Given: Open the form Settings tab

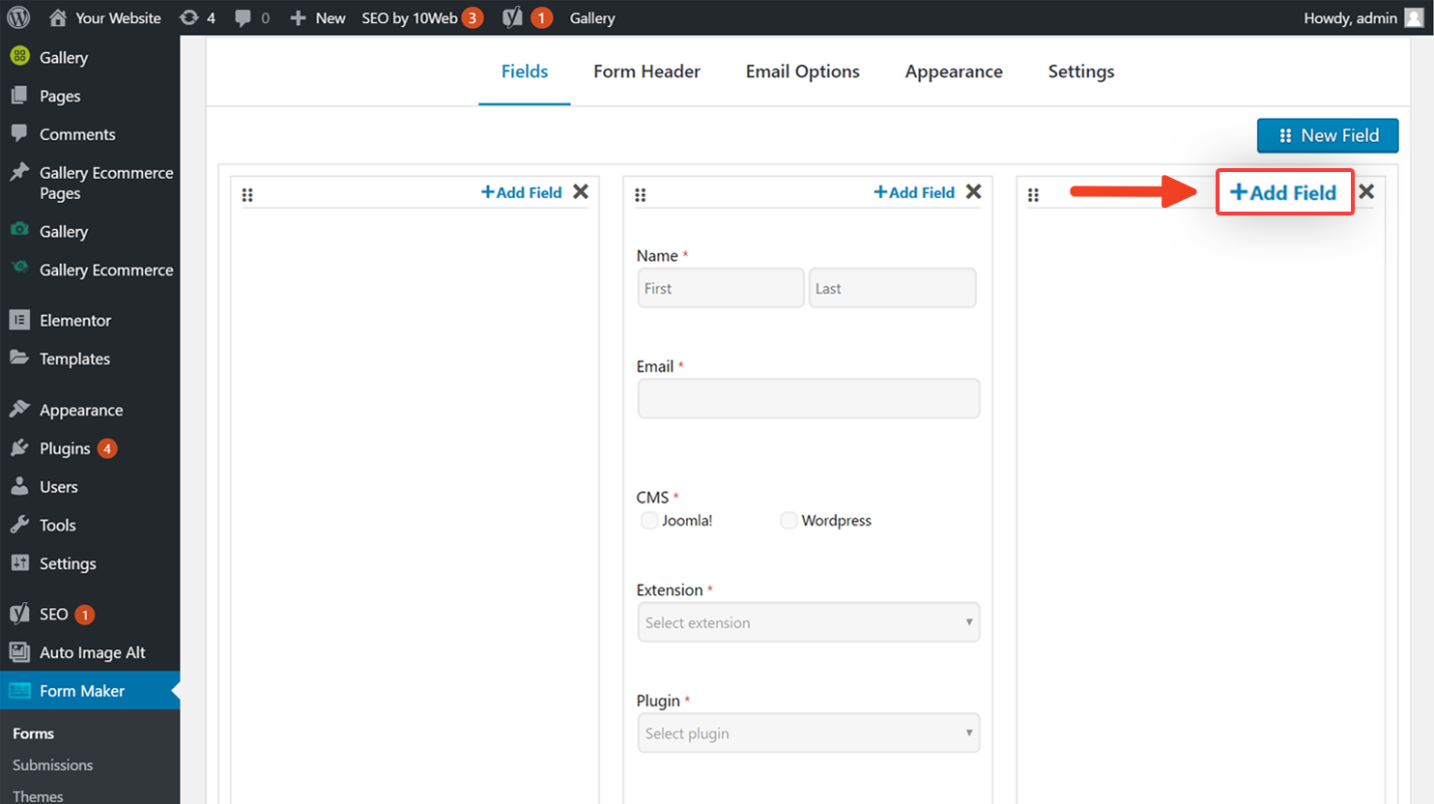Looking at the screenshot, I should click(x=1081, y=72).
